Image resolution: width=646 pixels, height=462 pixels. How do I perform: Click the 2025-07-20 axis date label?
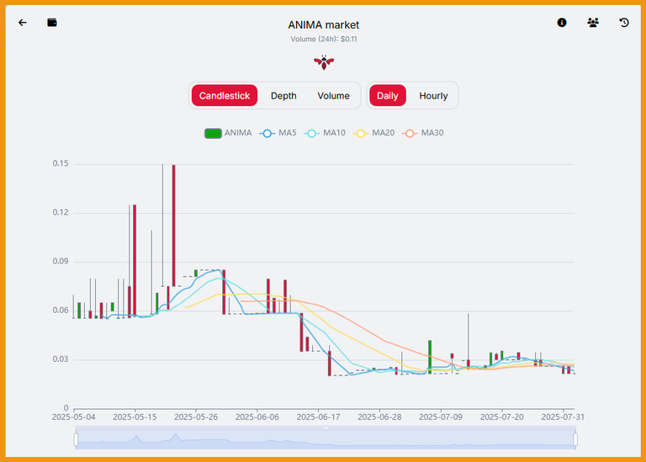point(502,417)
